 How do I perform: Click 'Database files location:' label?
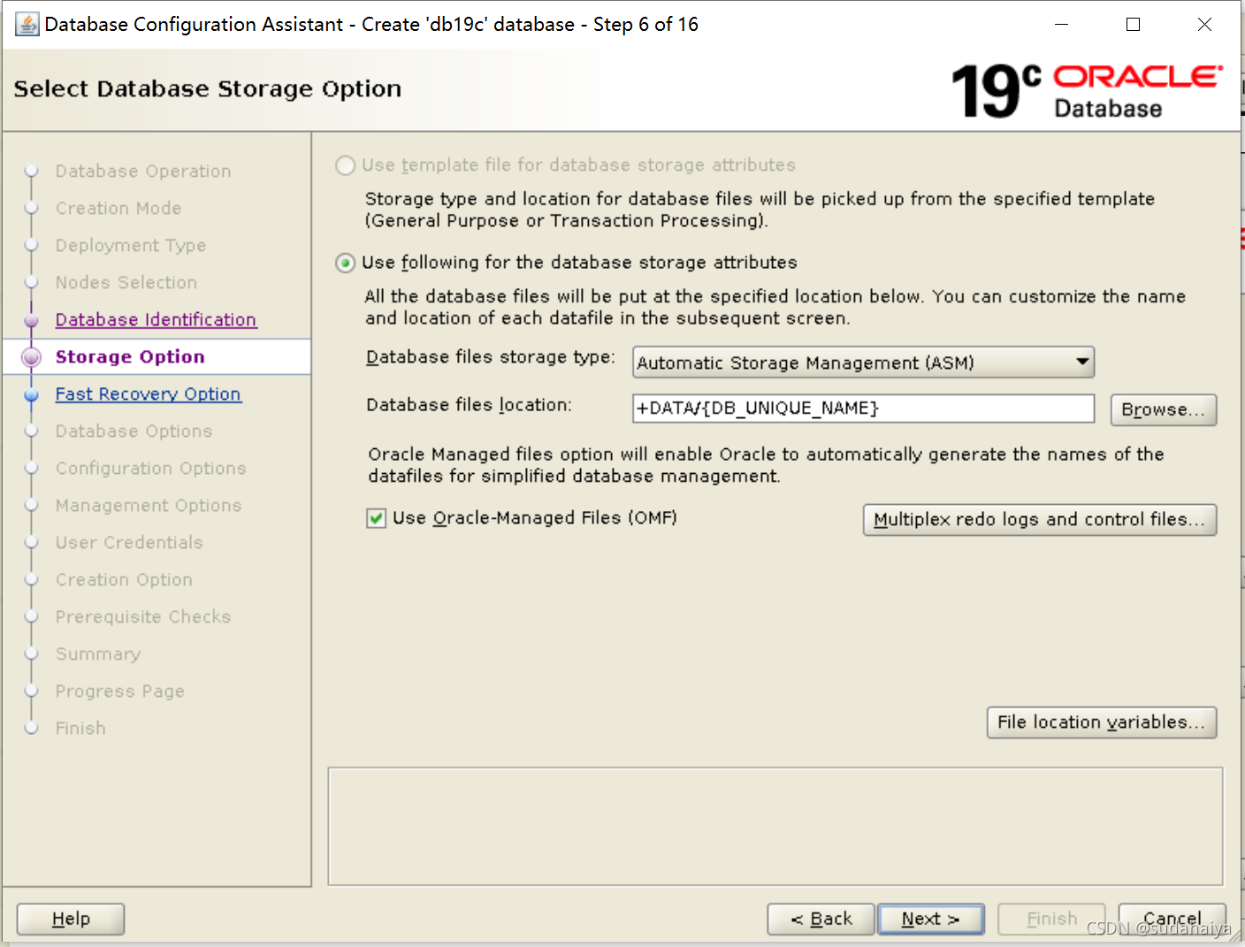point(470,405)
